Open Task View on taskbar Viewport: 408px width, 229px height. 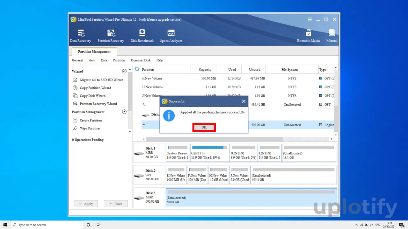pyautogui.click(x=98, y=225)
